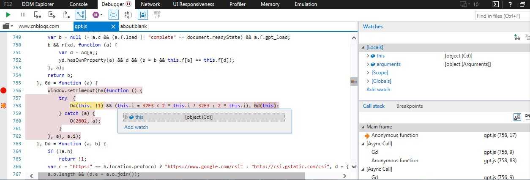The height and width of the screenshot is (180, 530).
Task: Open the Console tab
Action: tap(79, 4)
